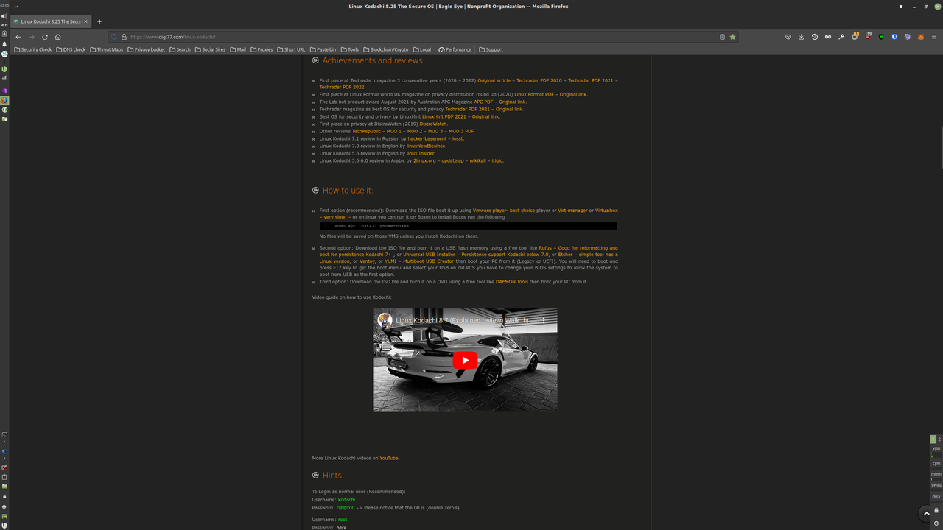The width and height of the screenshot is (943, 530).
Task: Open the MetaMask fox extension
Action: [921, 37]
